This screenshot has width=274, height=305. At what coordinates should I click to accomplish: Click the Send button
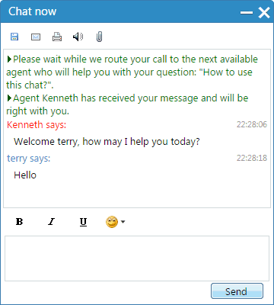click(x=237, y=291)
